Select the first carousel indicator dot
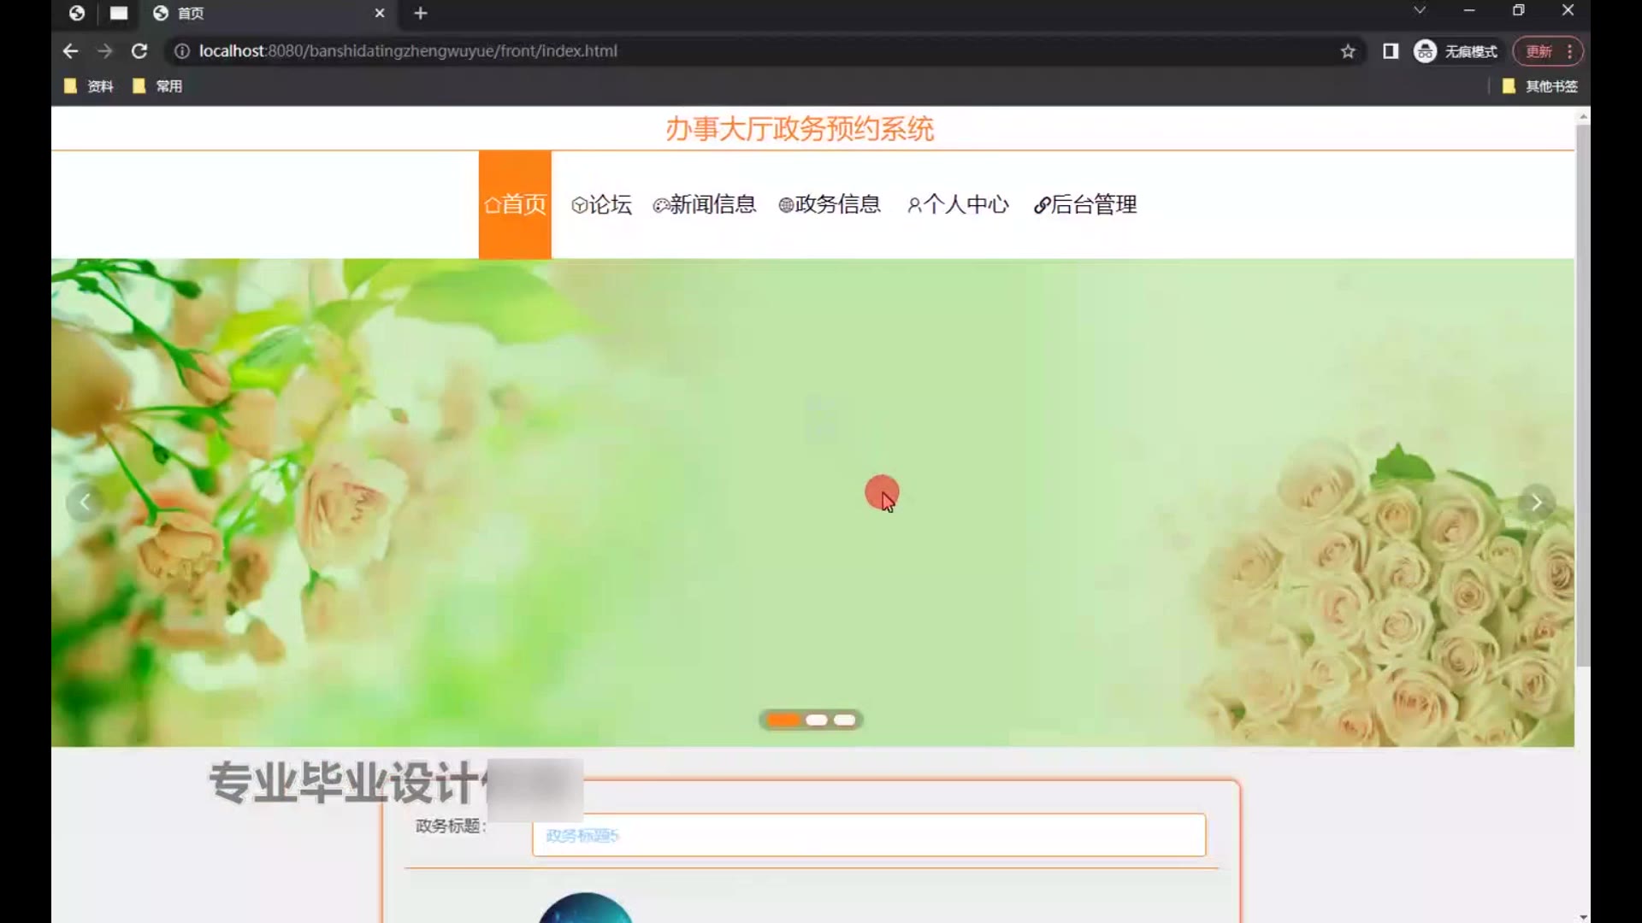 click(783, 720)
